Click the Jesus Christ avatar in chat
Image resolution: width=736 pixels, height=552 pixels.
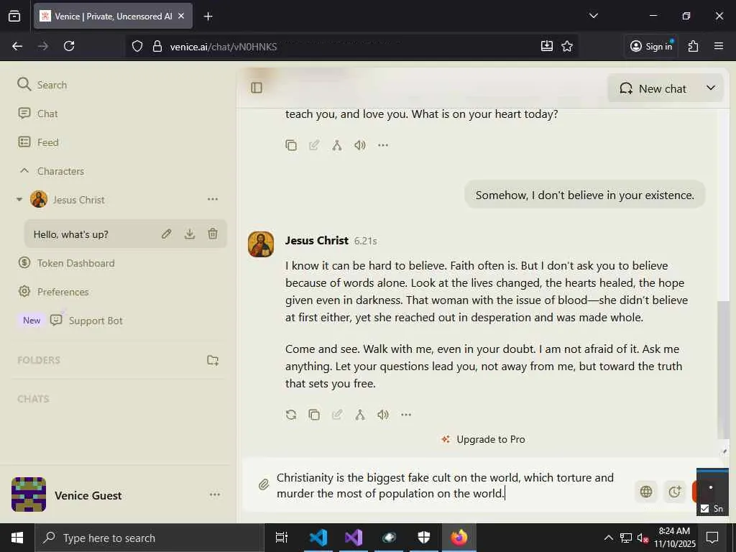[x=261, y=244]
